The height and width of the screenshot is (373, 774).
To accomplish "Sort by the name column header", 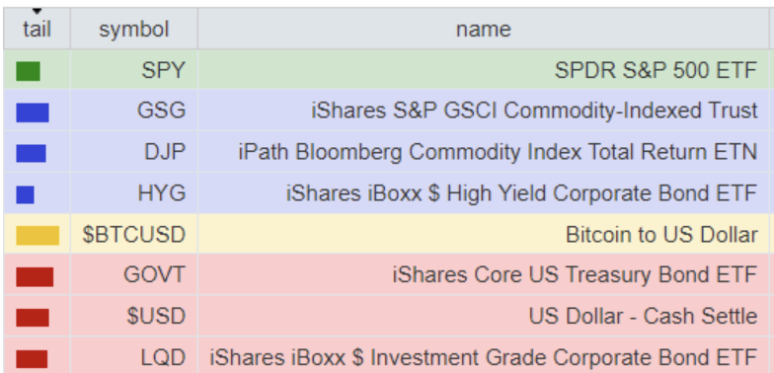I will point(484,30).
